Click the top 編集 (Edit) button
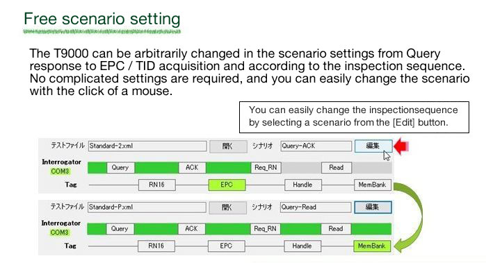Screen dimensions: 486x263 tap(373, 146)
